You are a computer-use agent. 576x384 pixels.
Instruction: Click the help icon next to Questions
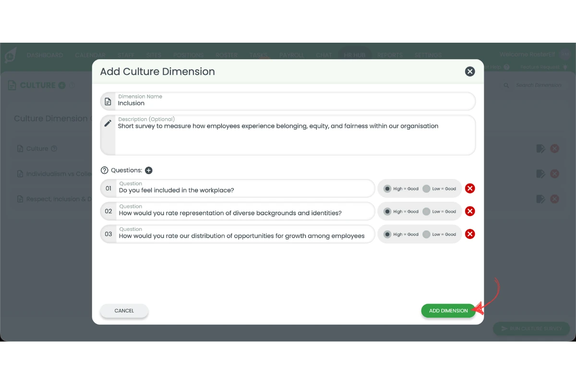pos(104,170)
